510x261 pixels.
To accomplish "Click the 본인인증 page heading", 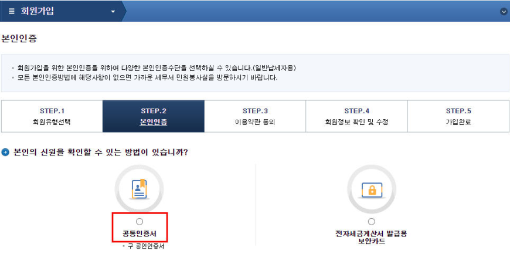I will [19, 38].
